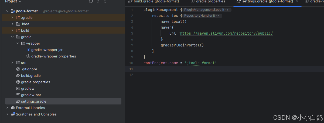The image size is (324, 123).
Task: Click gradlew shell script icon
Action: click(18, 89)
